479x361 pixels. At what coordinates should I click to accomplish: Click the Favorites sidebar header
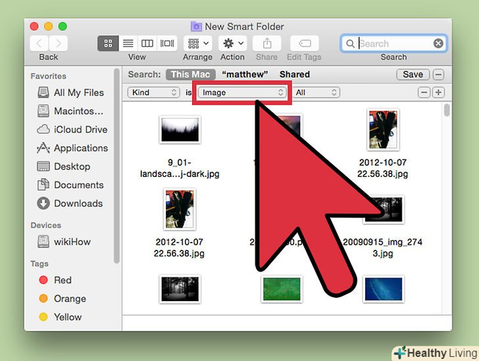(48, 76)
